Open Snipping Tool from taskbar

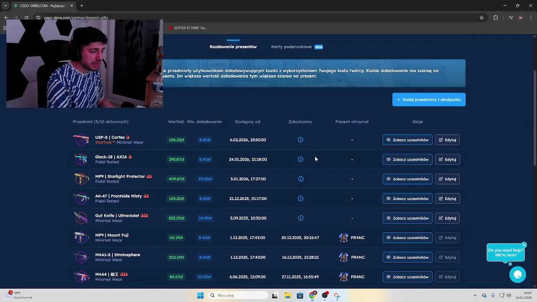pyautogui.click(x=337, y=295)
